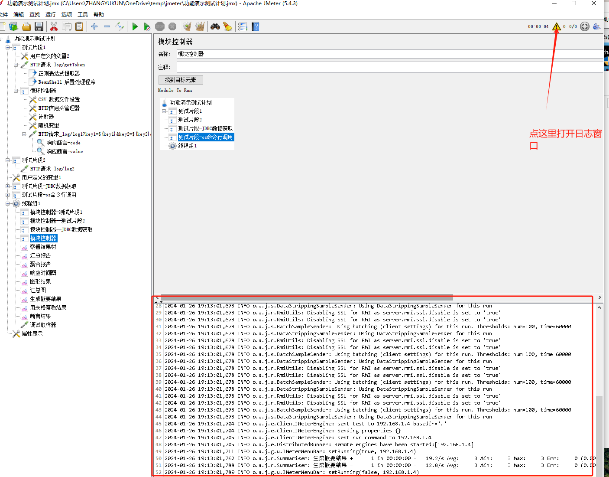Select 测试片段-JDBC数据获取 in Module To Run tree
This screenshot has width=609, height=477.
click(x=205, y=128)
